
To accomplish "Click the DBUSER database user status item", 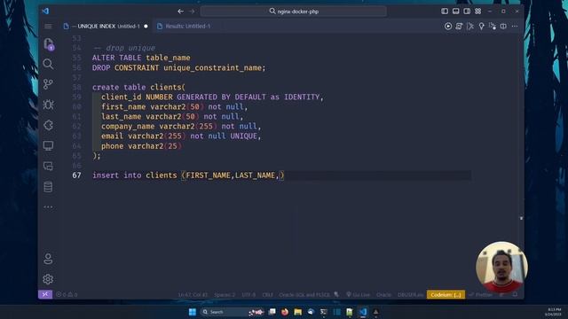I will 410,295.
